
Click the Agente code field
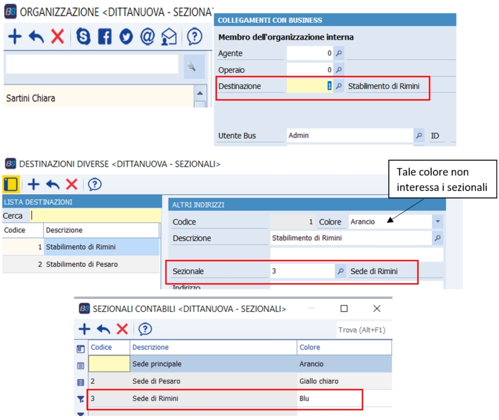tap(310, 53)
